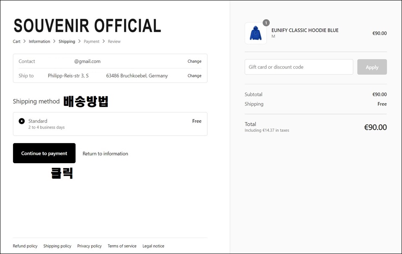Click the Total amount €90.00
Image resolution: width=402 pixels, height=254 pixels.
coord(375,127)
